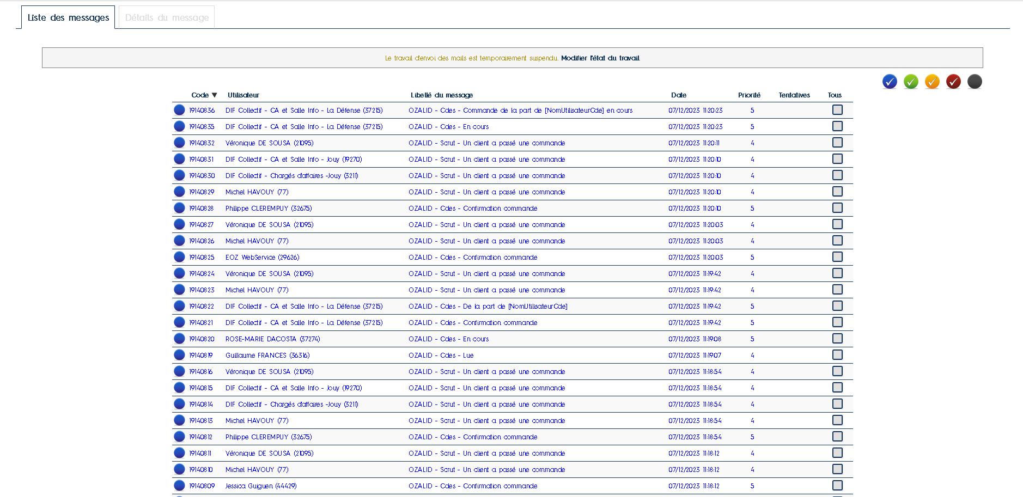
Task: Click blue status dot for message 19140819
Action: coord(179,355)
